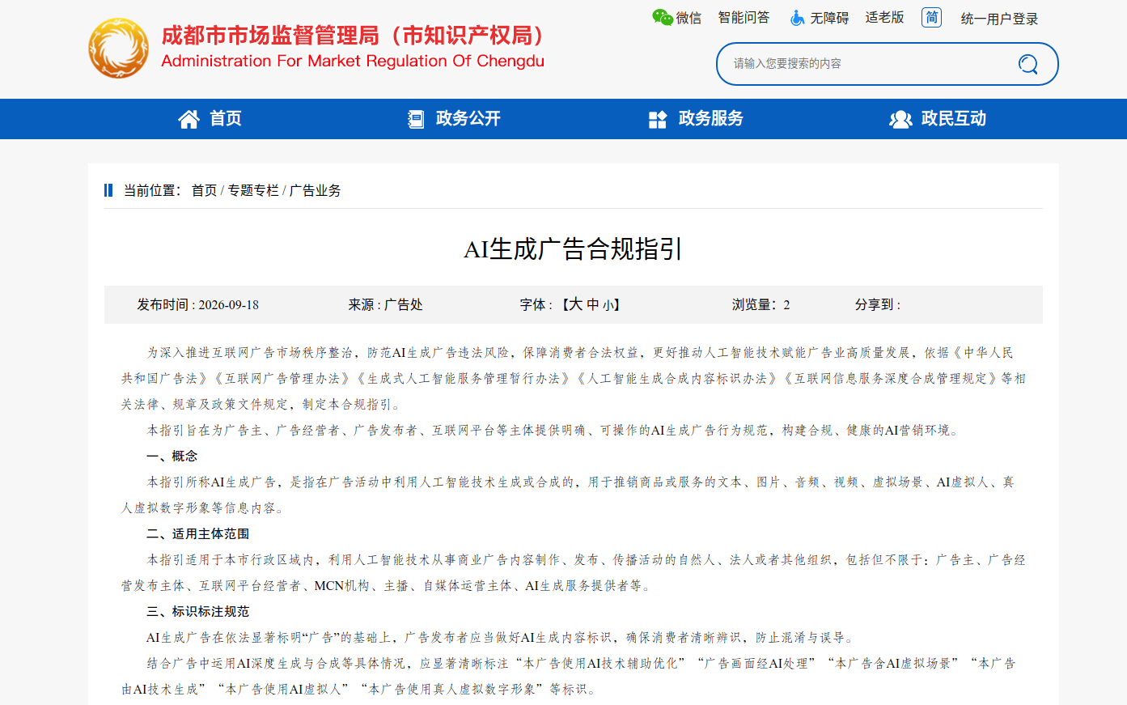Open the 政务公开 navigation menu
This screenshot has height=705, width=1127.
(454, 119)
